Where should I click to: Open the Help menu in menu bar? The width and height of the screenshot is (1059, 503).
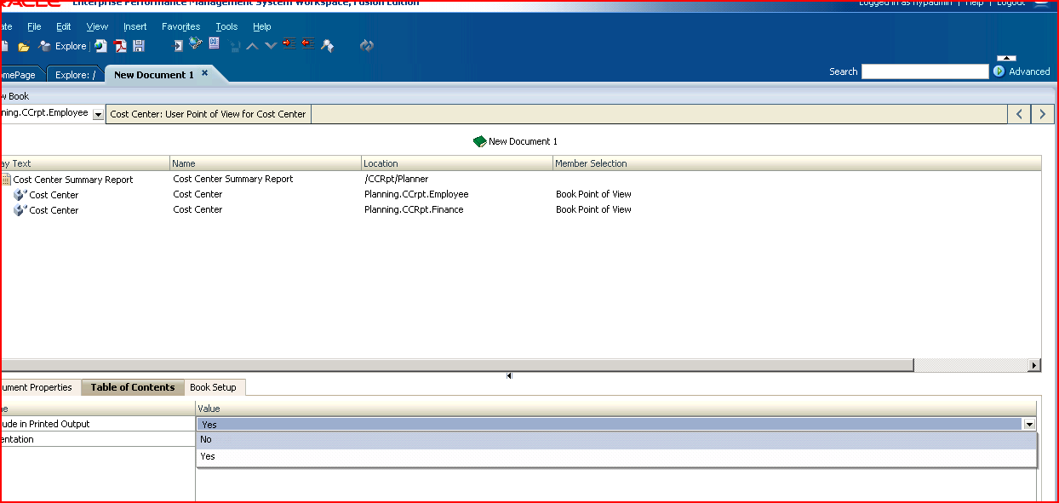[x=262, y=26]
